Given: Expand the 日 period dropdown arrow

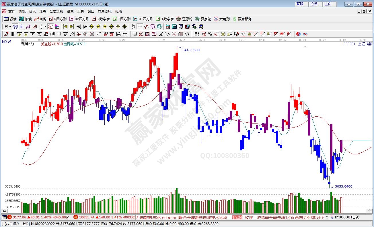Looking at the screenshot, I should [x=10, y=27].
